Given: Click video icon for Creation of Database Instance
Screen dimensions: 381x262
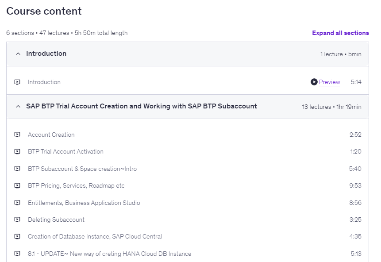Looking at the screenshot, I should pyautogui.click(x=17, y=236).
